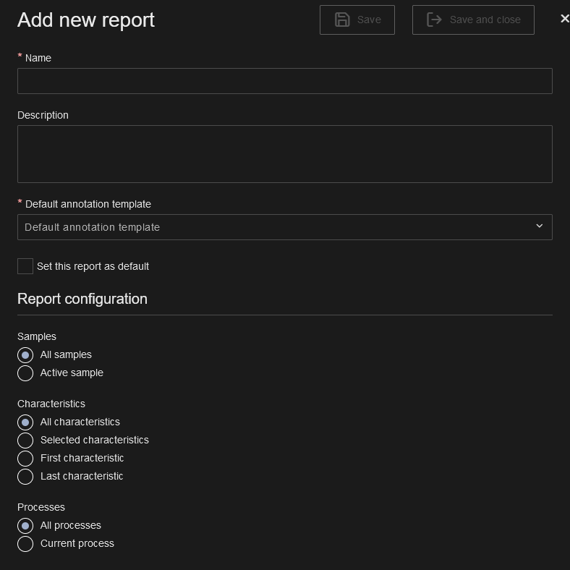
Task: Pick the Last characteristic radio button
Action: pyautogui.click(x=25, y=477)
